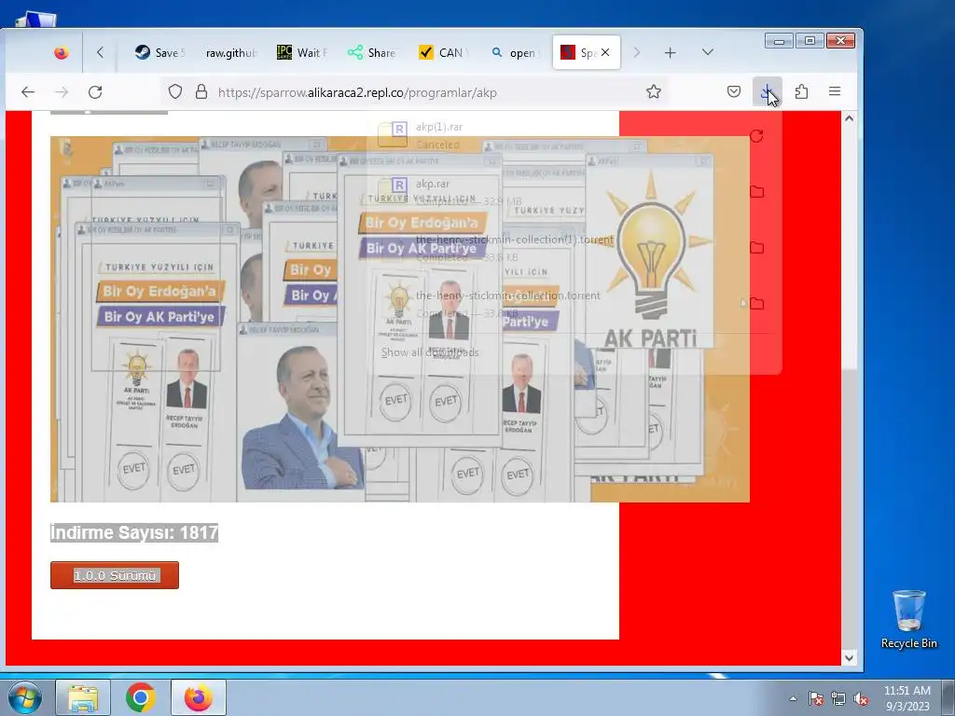Image resolution: width=955 pixels, height=716 pixels.
Task: Open the Windows Start menu
Action: (25, 697)
